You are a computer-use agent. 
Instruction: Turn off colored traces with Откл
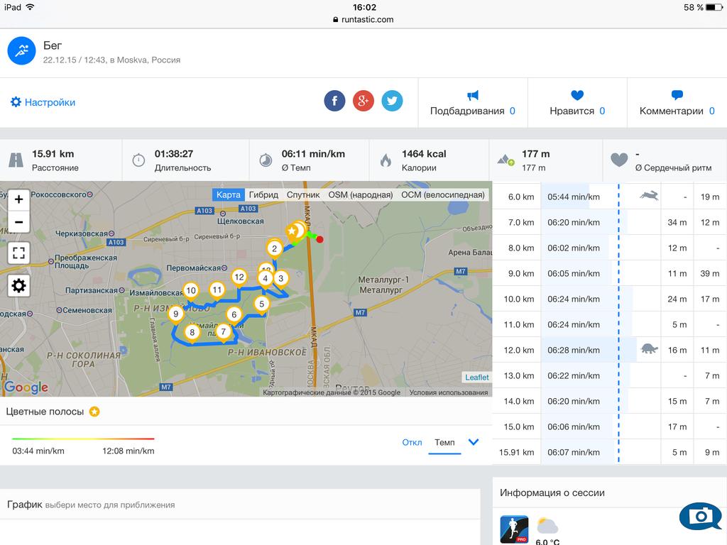pos(412,442)
